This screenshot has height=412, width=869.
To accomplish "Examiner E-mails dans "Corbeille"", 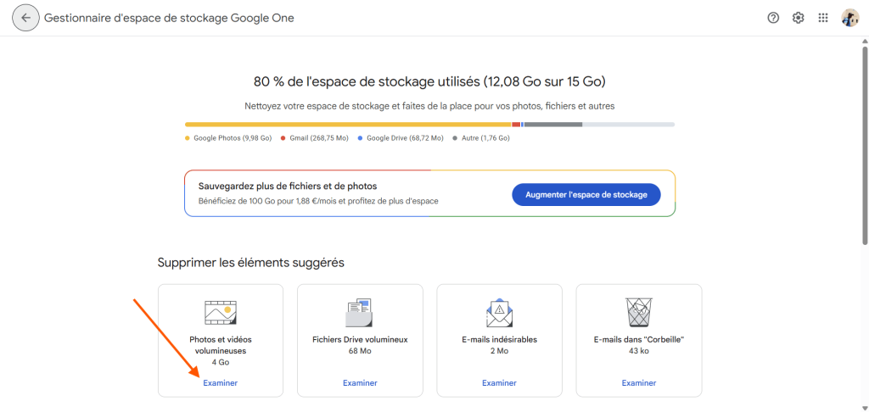I will click(639, 382).
